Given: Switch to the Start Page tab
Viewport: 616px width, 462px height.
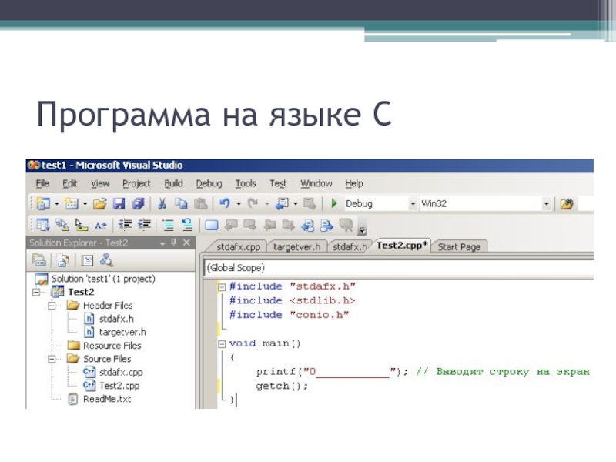Looking at the screenshot, I should 458,247.
